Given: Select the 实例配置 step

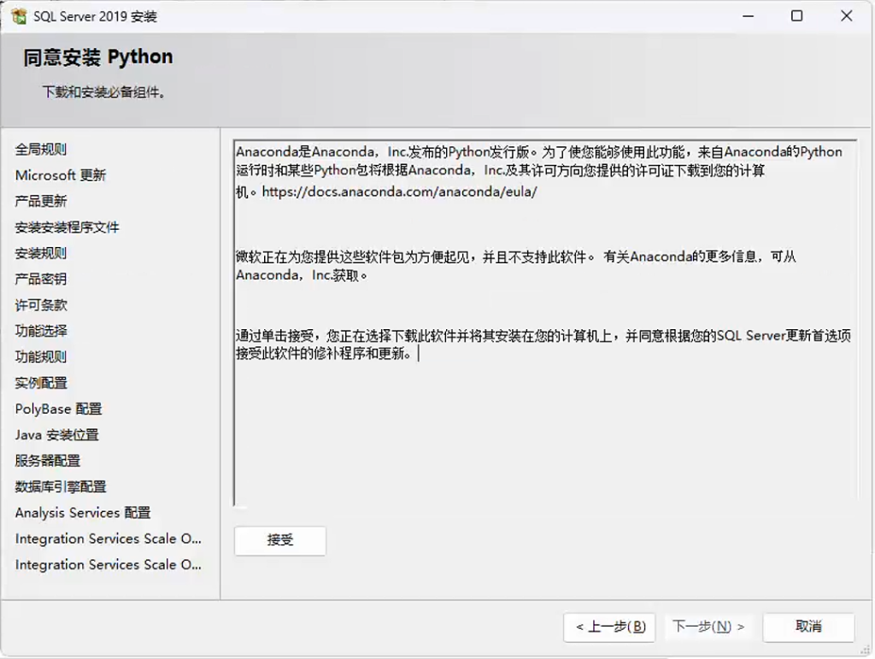Looking at the screenshot, I should (x=41, y=383).
